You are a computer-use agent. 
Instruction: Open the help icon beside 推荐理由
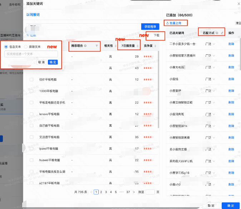click(x=85, y=46)
